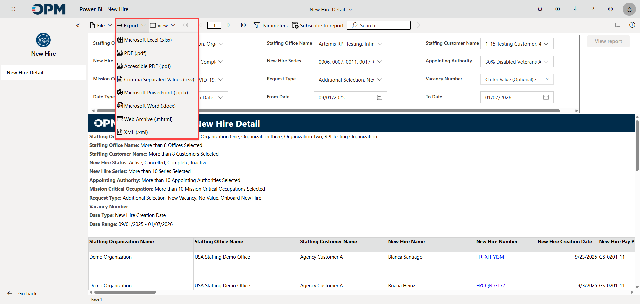Click the download arrow icon in header
Image resolution: width=640 pixels, height=304 pixels.
click(x=575, y=9)
